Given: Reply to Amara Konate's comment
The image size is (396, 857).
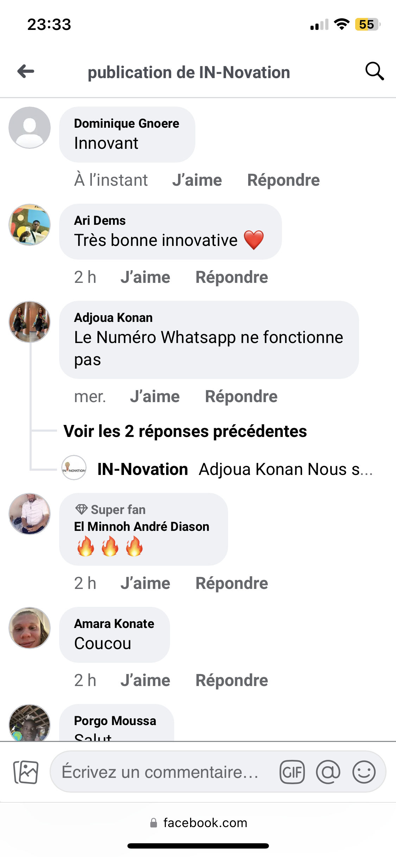Looking at the screenshot, I should click(x=232, y=680).
